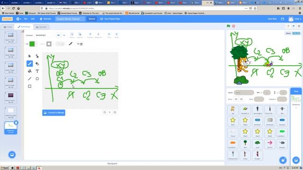Screen dimensions: 303x170
Task: Select the Arrow1 sprite thumbnail
Action: coord(270,144)
